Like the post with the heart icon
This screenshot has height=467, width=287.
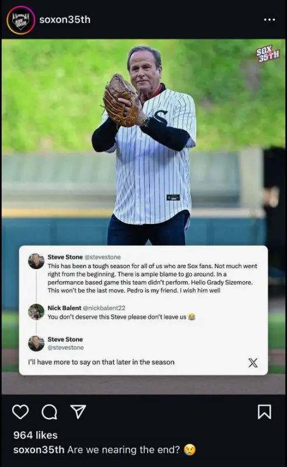[20, 412]
